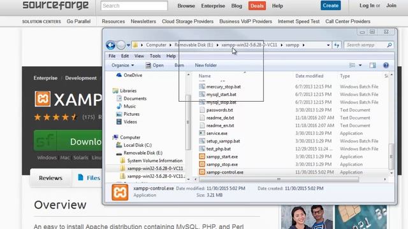This screenshot has width=408, height=229.
Task: Open the Browse link on SourceForge
Action: [x=186, y=6]
